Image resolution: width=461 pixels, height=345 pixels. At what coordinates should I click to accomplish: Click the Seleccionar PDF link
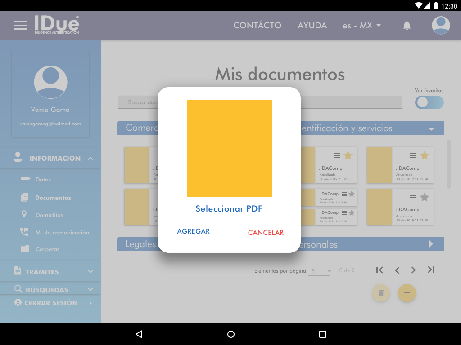(x=229, y=209)
